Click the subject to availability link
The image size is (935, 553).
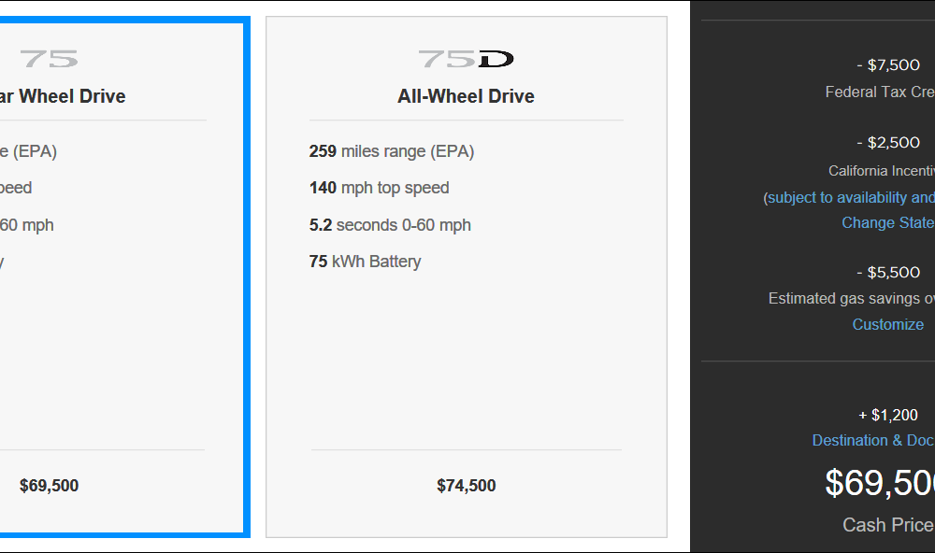[x=849, y=197]
